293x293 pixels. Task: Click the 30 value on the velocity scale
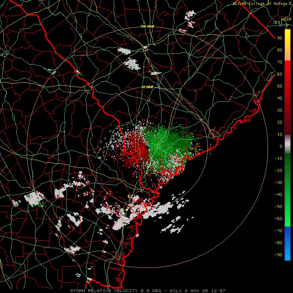(x=280, y=110)
